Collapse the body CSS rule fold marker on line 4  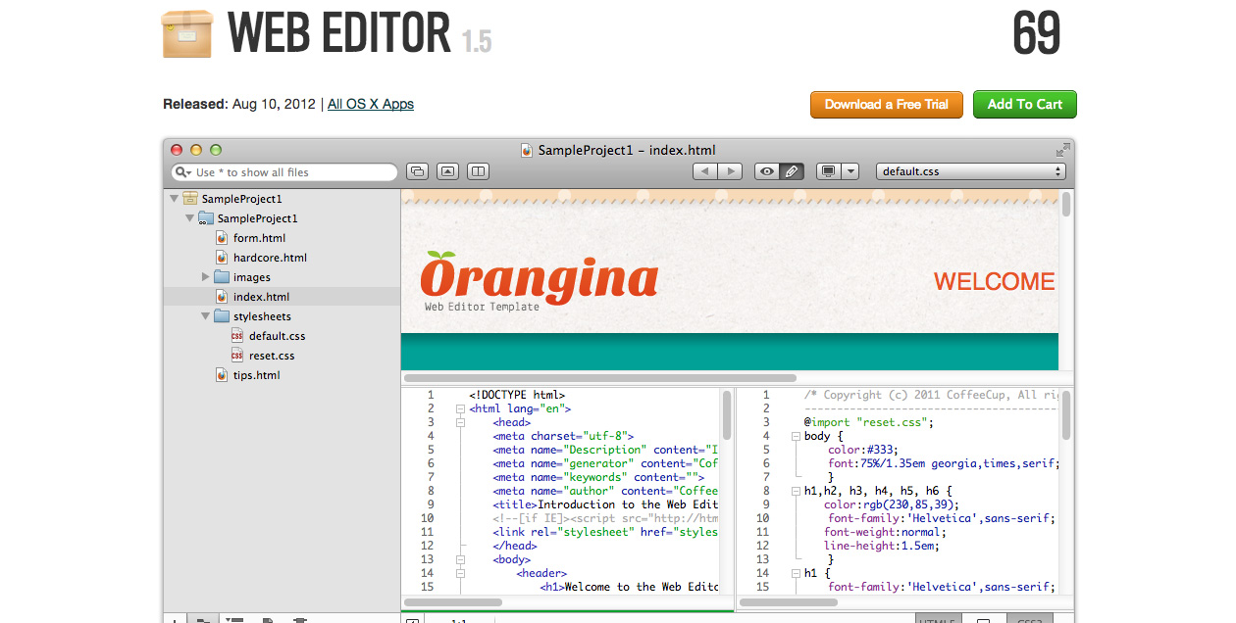point(796,437)
